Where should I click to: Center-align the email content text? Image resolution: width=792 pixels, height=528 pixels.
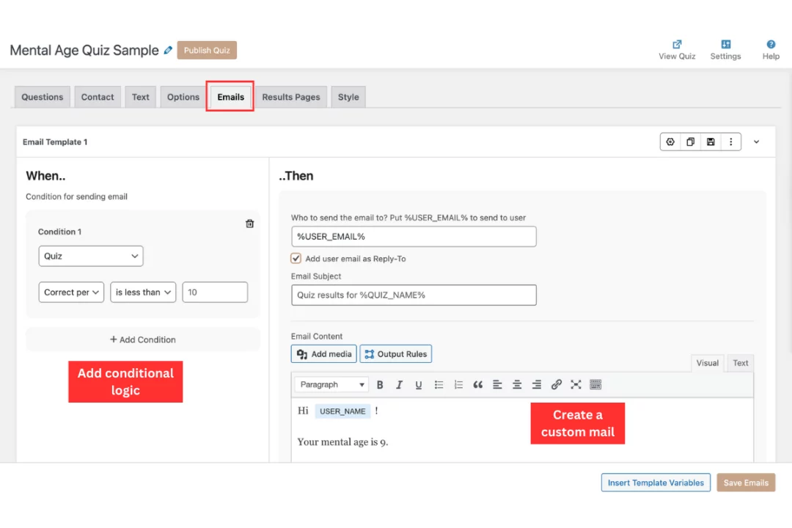point(517,384)
